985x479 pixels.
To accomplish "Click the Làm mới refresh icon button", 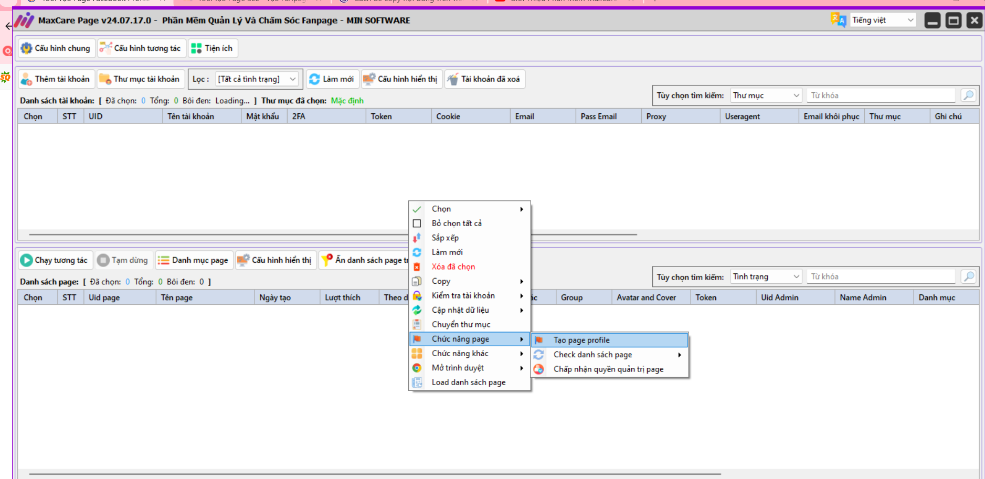I will (332, 79).
